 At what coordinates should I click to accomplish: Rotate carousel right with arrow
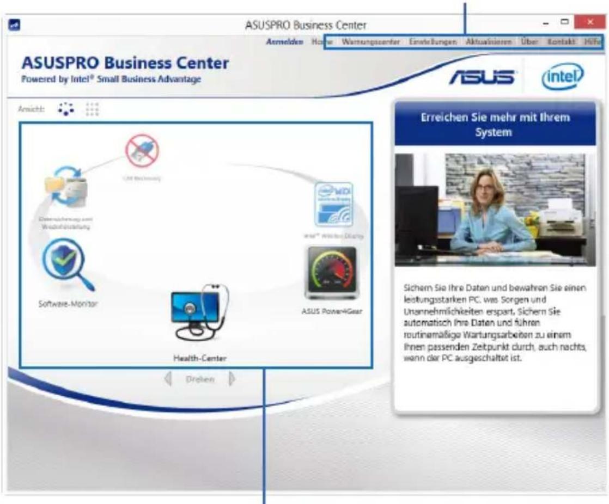(232, 379)
